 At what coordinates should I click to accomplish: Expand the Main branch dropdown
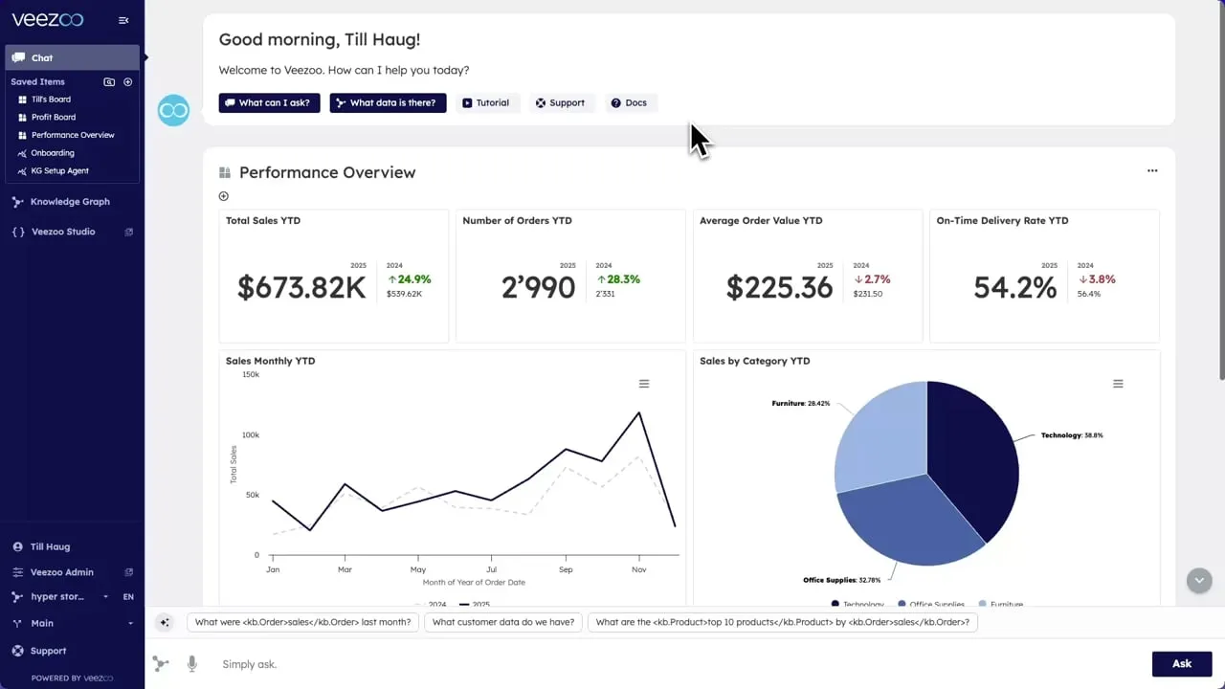pos(130,623)
